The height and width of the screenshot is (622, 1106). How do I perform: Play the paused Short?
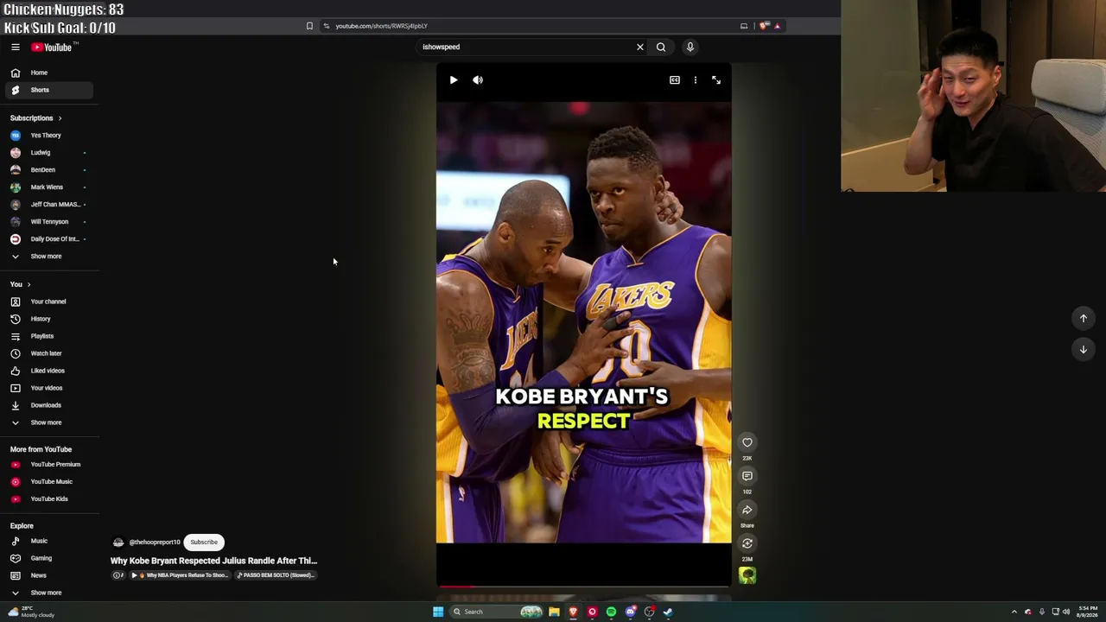point(454,80)
